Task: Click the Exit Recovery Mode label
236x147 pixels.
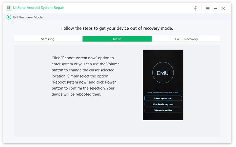Action: tap(28, 17)
